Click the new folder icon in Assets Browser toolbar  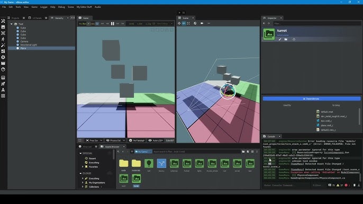[x=243, y=152]
